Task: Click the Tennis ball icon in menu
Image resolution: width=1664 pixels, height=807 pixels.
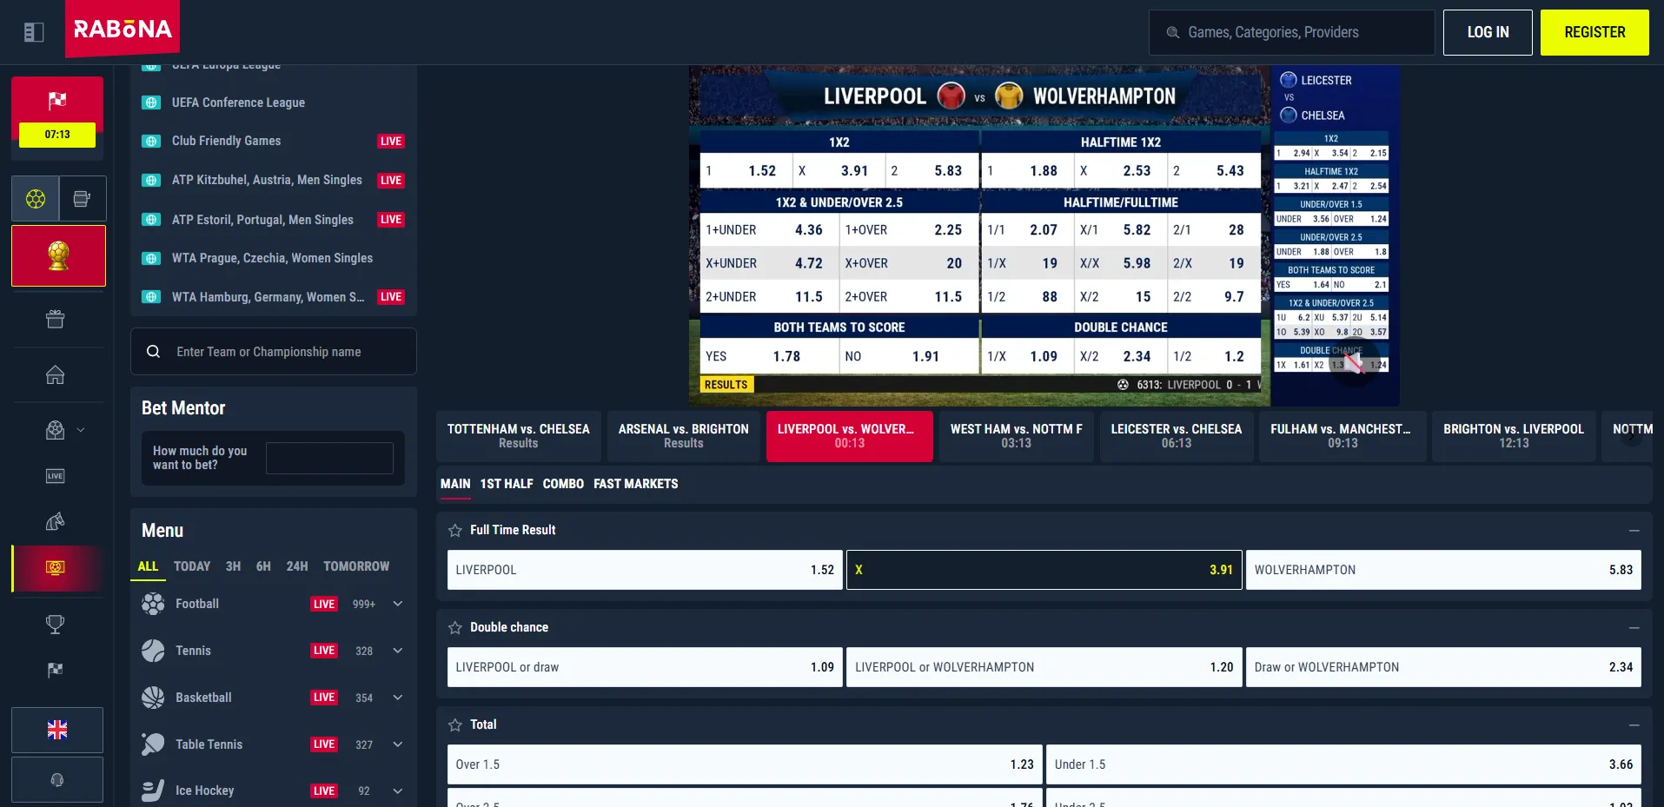Action: coord(153,651)
